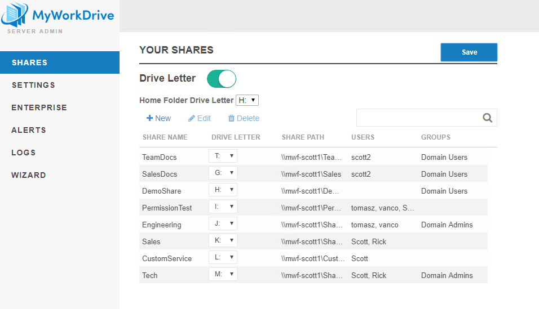Open the Alerts sidebar item
Viewport: 539px width, 309px height.
click(x=29, y=130)
